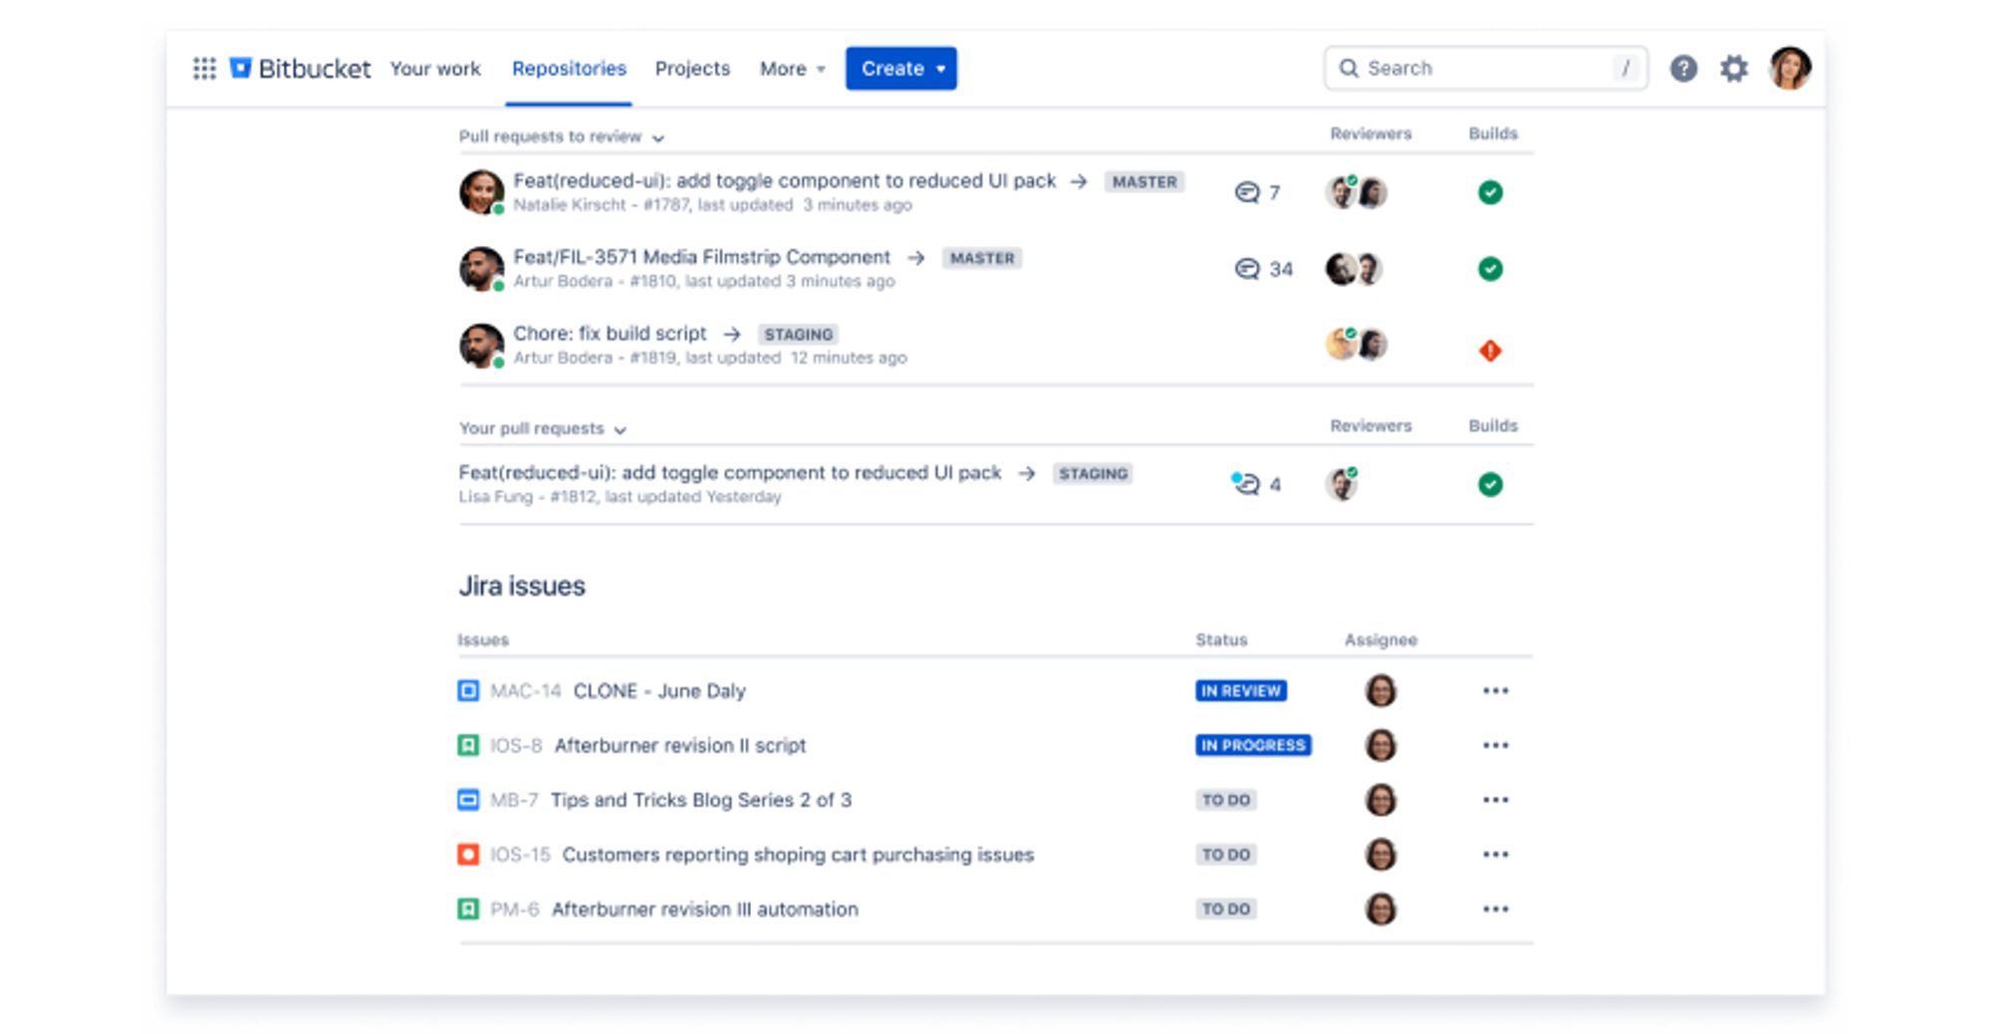The height and width of the screenshot is (1034, 1992).
Task: Open more actions for PM-6 issue
Action: (x=1495, y=909)
